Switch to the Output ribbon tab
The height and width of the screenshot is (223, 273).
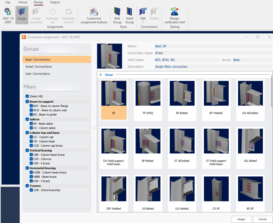pos(55,2)
